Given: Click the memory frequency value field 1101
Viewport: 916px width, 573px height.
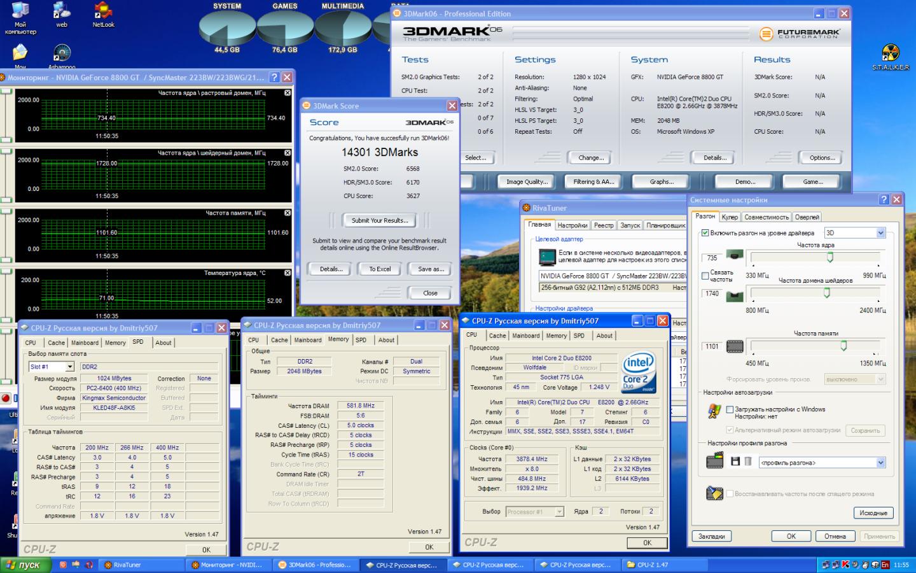Looking at the screenshot, I should tap(712, 346).
